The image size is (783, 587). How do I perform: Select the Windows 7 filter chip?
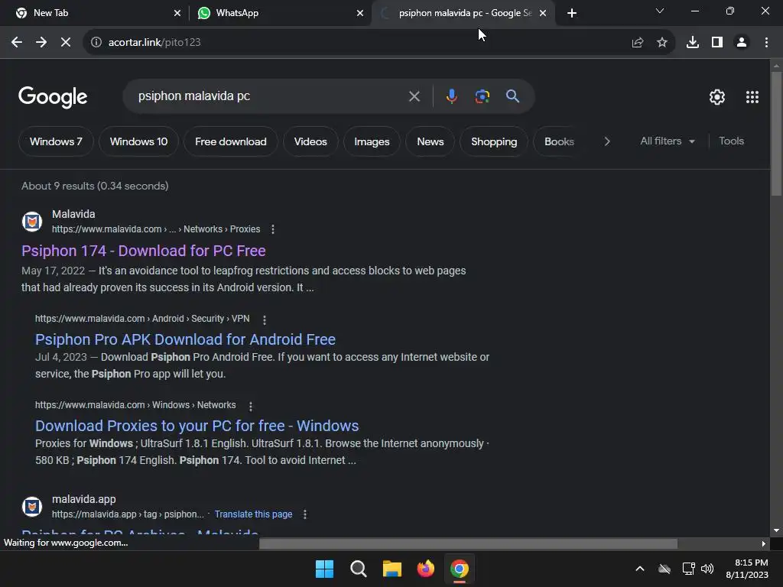(x=56, y=141)
